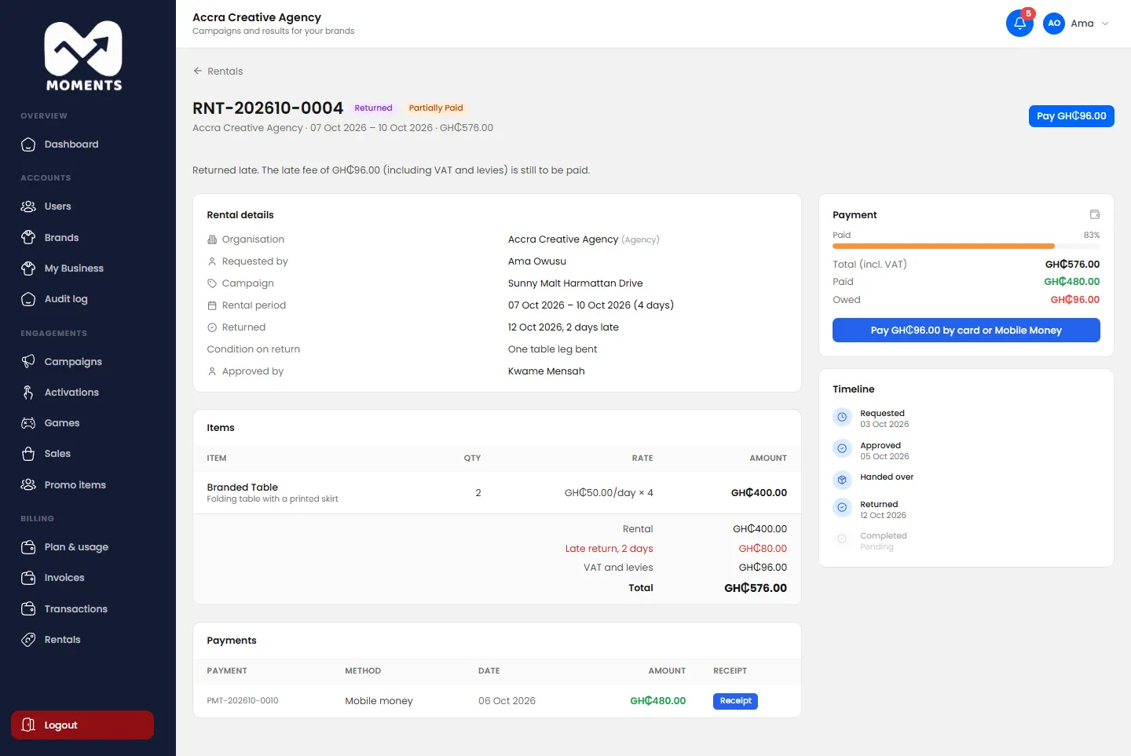Pay GH₵96.00 by card or Mobile Money
This screenshot has width=1131, height=756.
click(966, 331)
